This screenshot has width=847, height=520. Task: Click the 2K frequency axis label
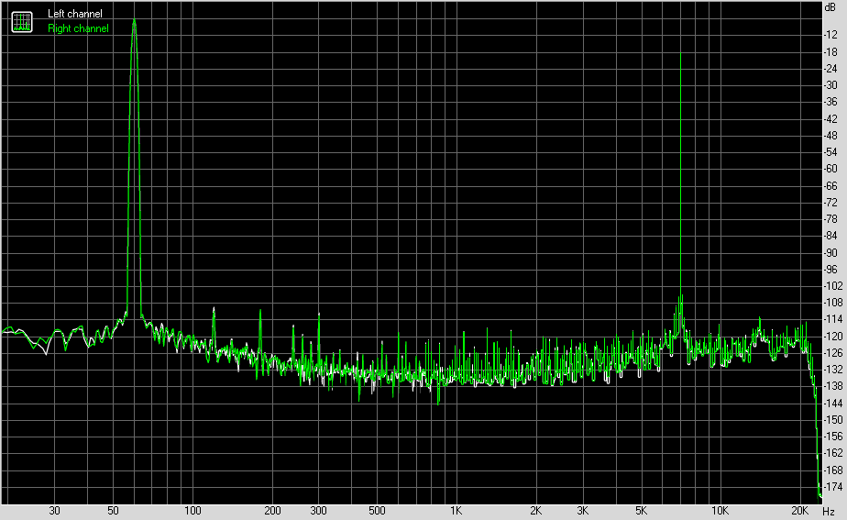pyautogui.click(x=536, y=511)
